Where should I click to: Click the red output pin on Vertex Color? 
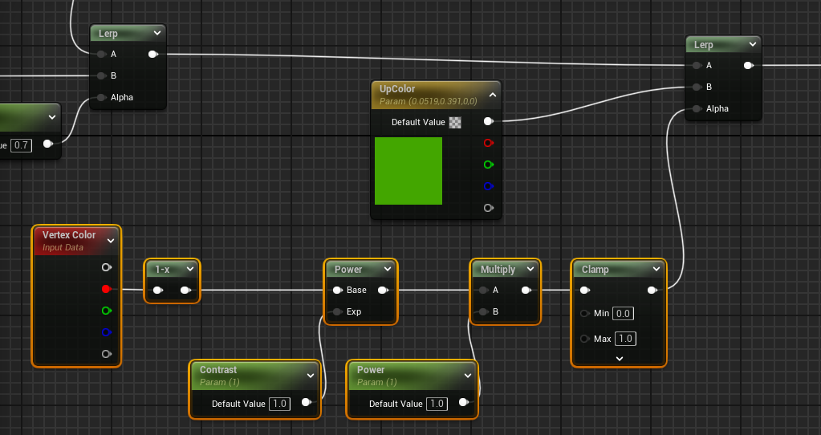coord(106,289)
